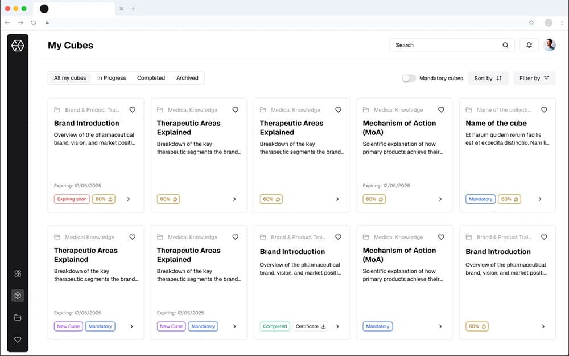Click the search magnifier icon
This screenshot has height=356, width=569.
[505, 45]
